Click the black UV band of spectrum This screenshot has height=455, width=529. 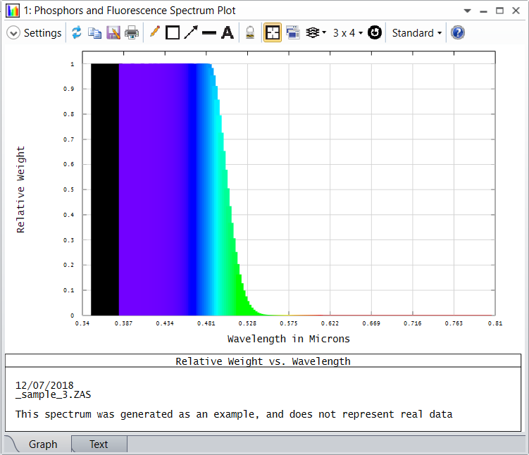[105, 189]
